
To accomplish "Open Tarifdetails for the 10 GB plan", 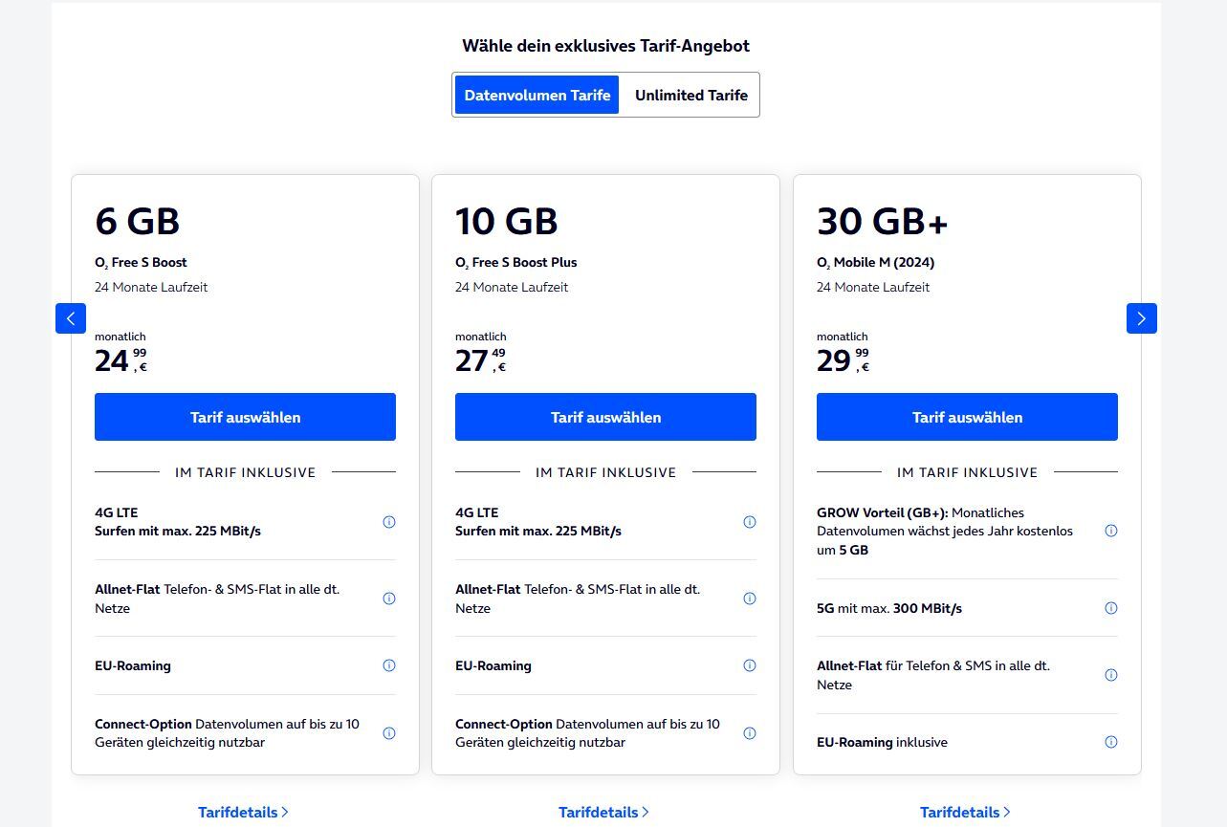I will [603, 812].
